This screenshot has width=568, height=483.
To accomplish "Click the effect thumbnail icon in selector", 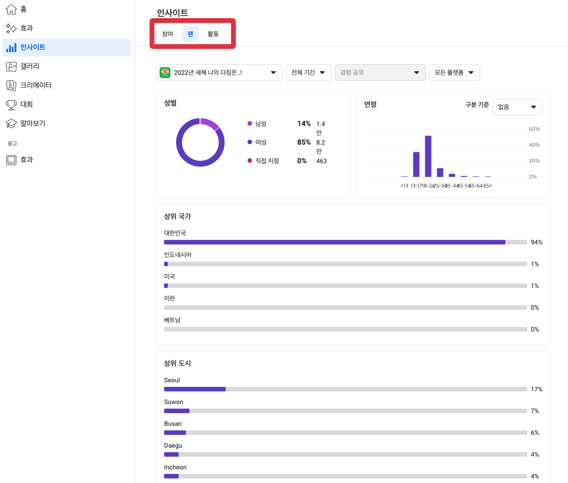I will click(x=165, y=73).
